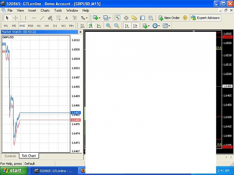Open the arrows objects dropdown

coord(84,18)
